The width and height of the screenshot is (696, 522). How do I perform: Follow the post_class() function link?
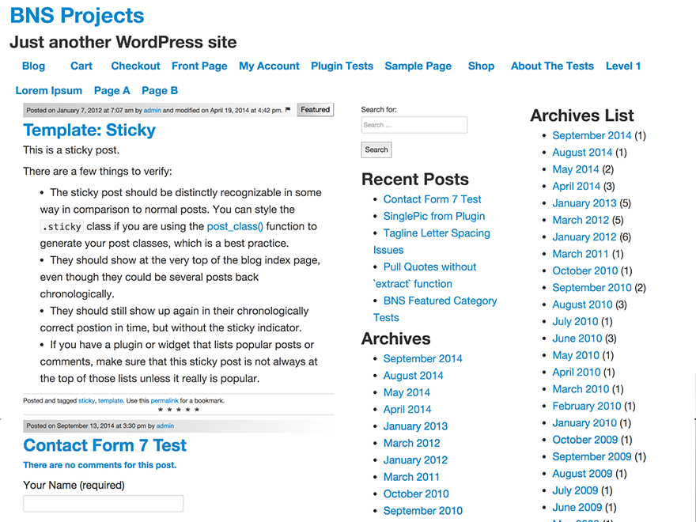tap(235, 226)
